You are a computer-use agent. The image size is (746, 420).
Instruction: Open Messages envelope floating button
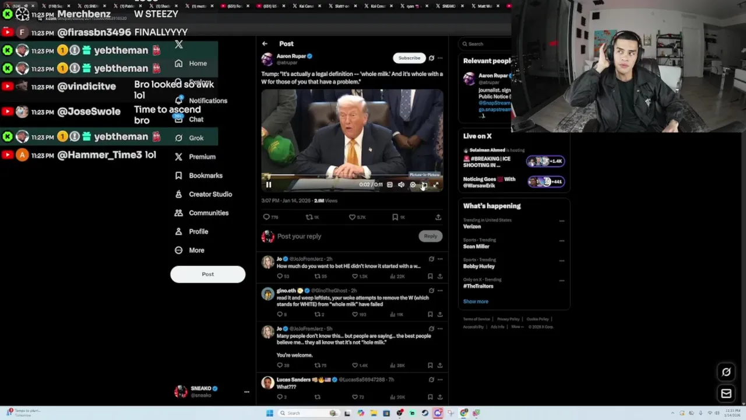tap(726, 394)
